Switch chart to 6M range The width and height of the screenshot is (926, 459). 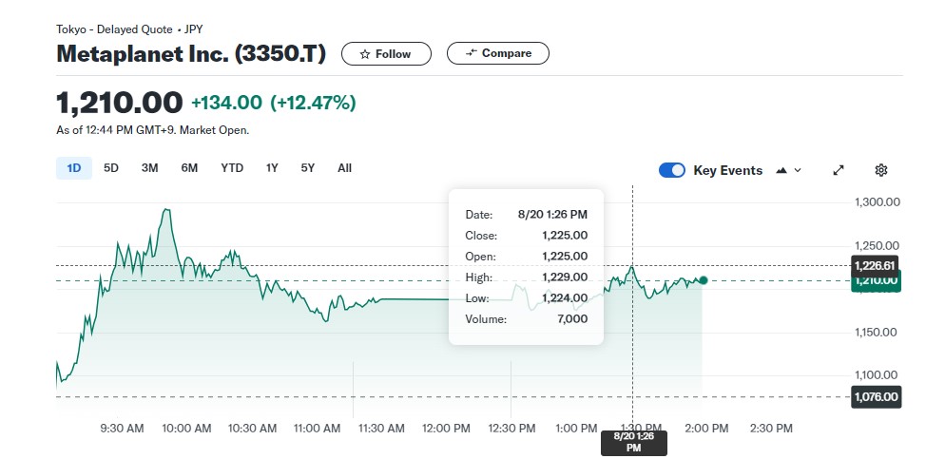189,168
